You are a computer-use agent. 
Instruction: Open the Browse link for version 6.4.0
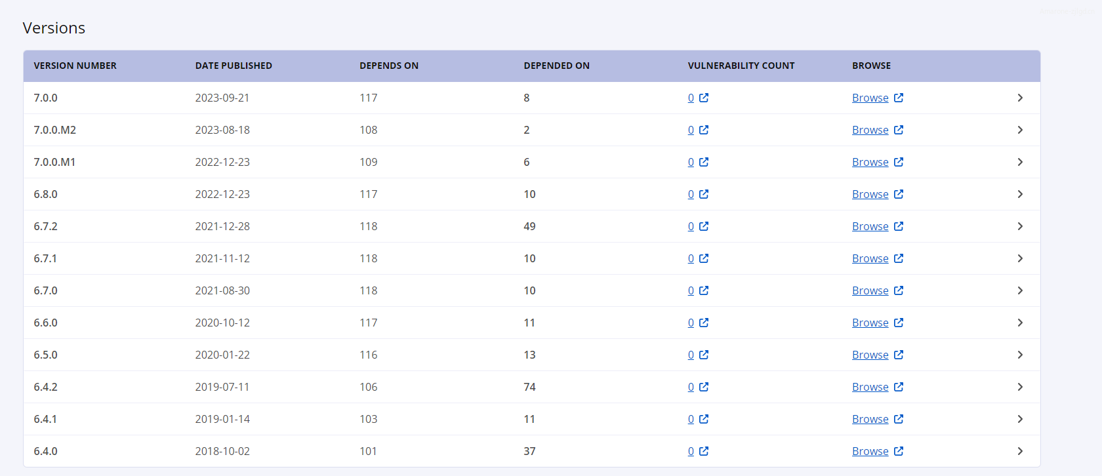(x=870, y=451)
